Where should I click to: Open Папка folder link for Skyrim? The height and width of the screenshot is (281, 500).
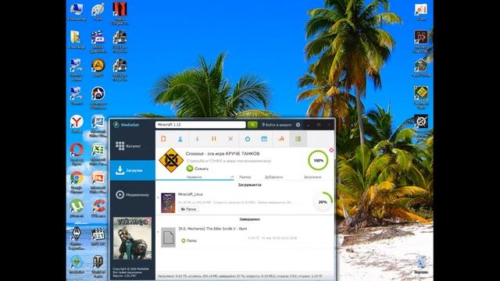click(189, 241)
